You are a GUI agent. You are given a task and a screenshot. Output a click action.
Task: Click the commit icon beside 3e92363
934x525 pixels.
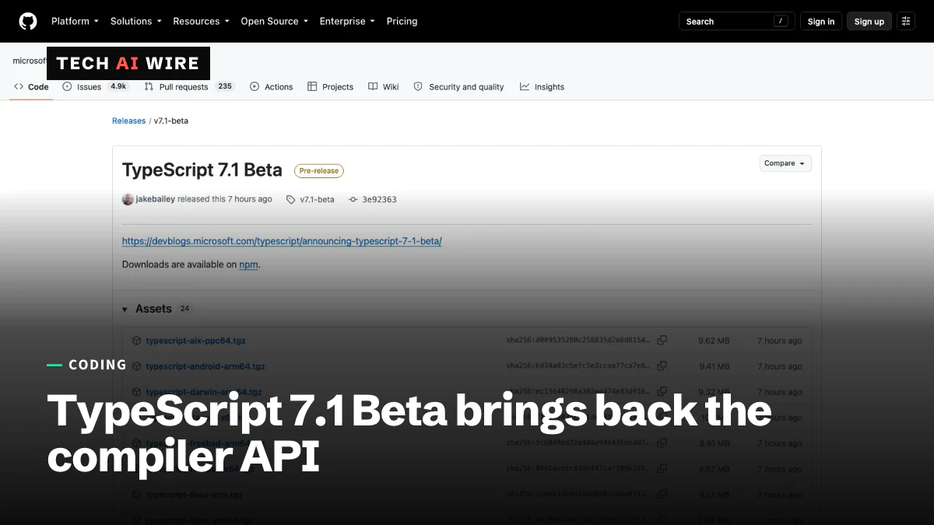click(353, 199)
